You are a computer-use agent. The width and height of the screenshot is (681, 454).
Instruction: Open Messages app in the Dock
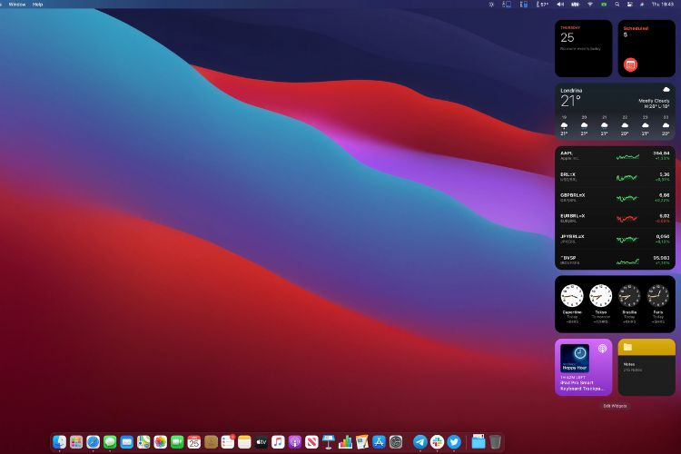pos(110,442)
